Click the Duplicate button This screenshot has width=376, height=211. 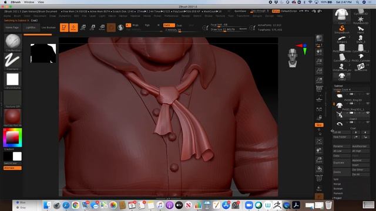click(x=342, y=163)
